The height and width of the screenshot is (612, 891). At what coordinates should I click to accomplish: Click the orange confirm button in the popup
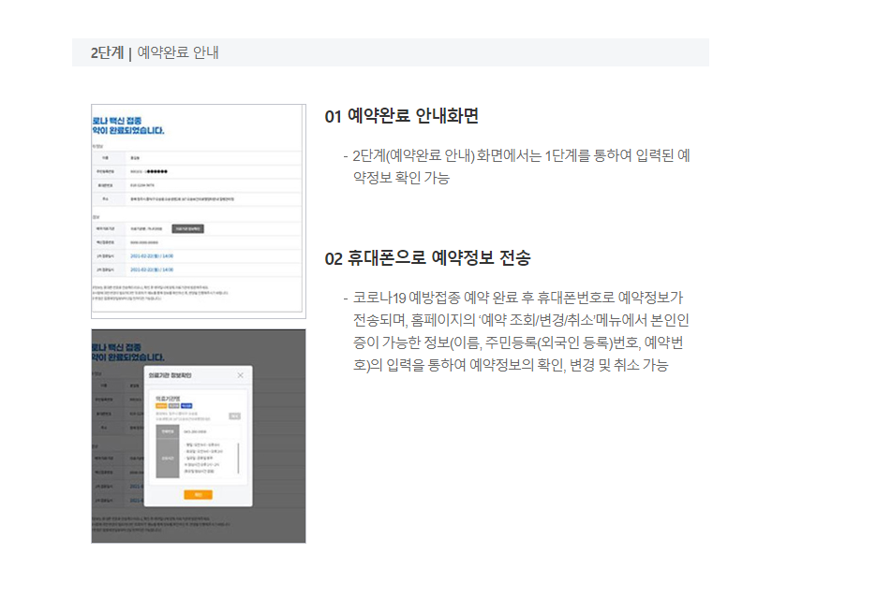[199, 495]
